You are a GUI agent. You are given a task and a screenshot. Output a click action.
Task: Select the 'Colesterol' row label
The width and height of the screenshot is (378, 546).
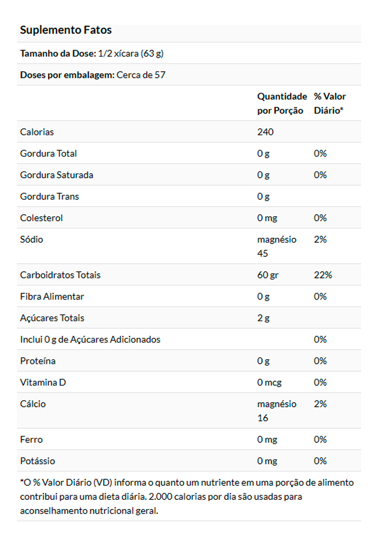[41, 218]
